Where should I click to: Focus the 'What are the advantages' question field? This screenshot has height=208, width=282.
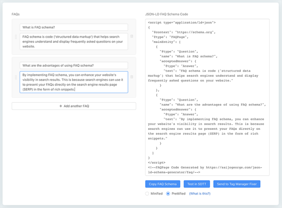click(74, 65)
